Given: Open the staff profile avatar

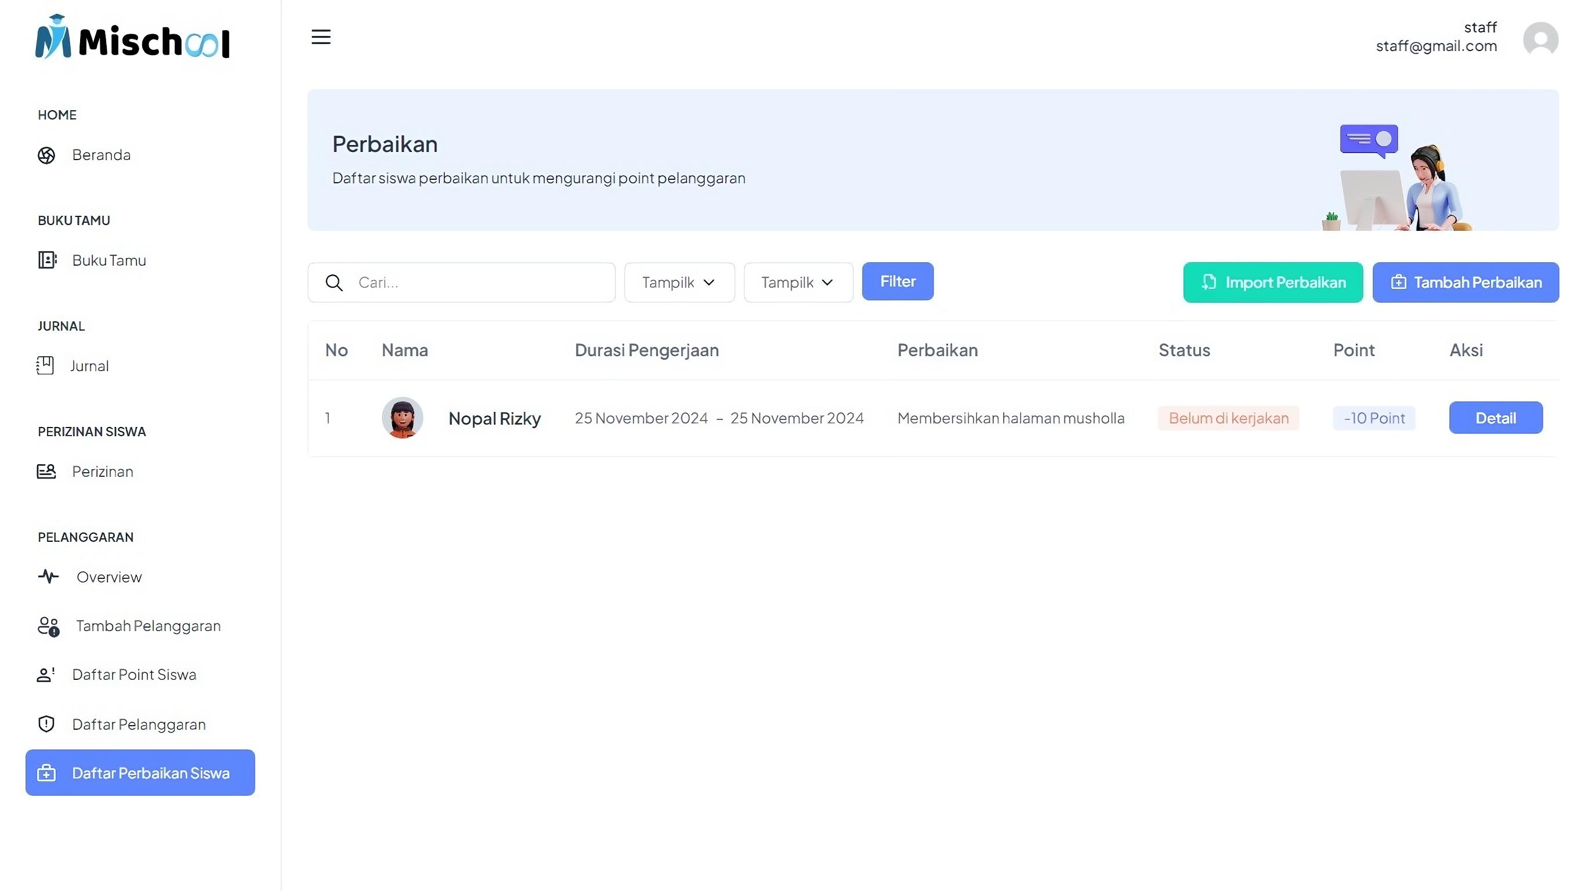Looking at the screenshot, I should coord(1540,39).
